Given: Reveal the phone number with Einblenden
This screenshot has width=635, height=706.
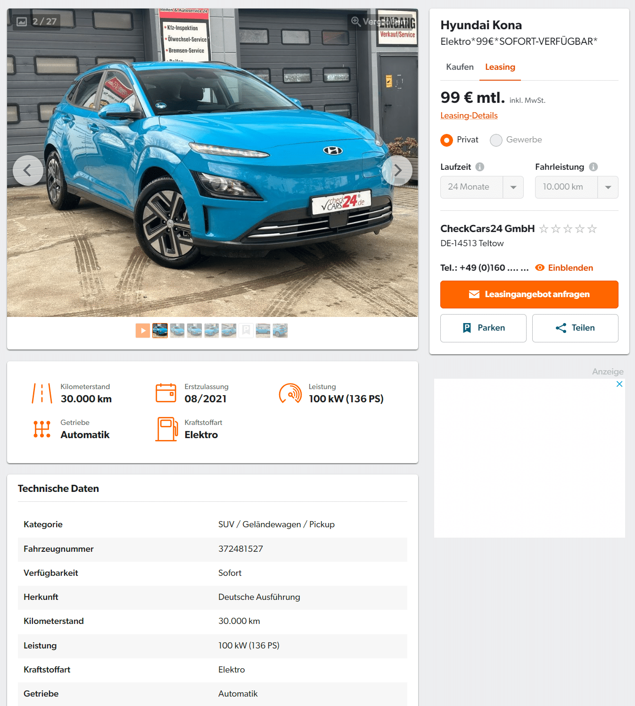Looking at the screenshot, I should (x=564, y=268).
